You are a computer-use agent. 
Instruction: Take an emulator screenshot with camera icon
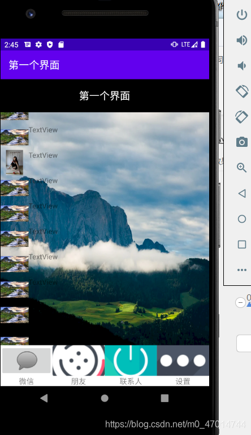click(242, 142)
